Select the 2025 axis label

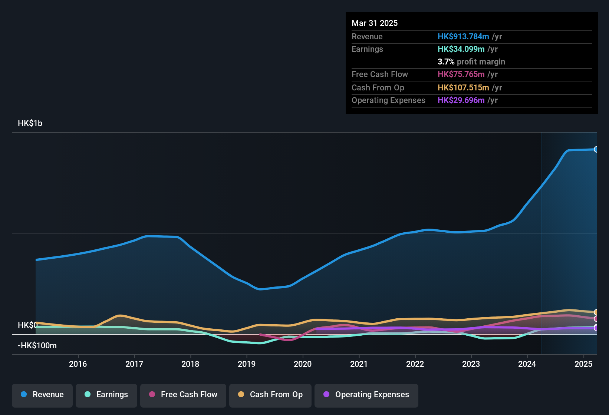pos(583,364)
